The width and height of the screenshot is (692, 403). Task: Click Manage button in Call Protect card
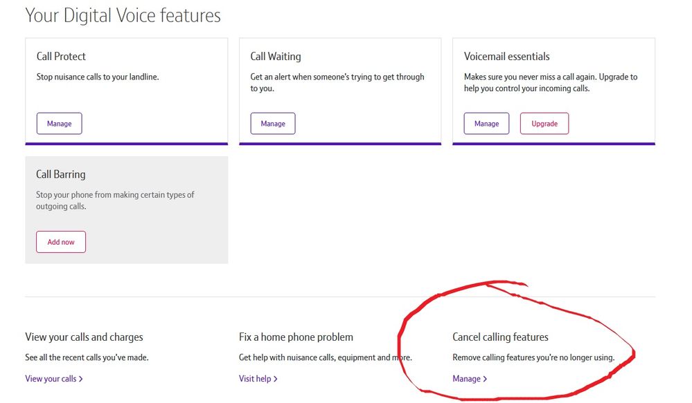click(59, 124)
